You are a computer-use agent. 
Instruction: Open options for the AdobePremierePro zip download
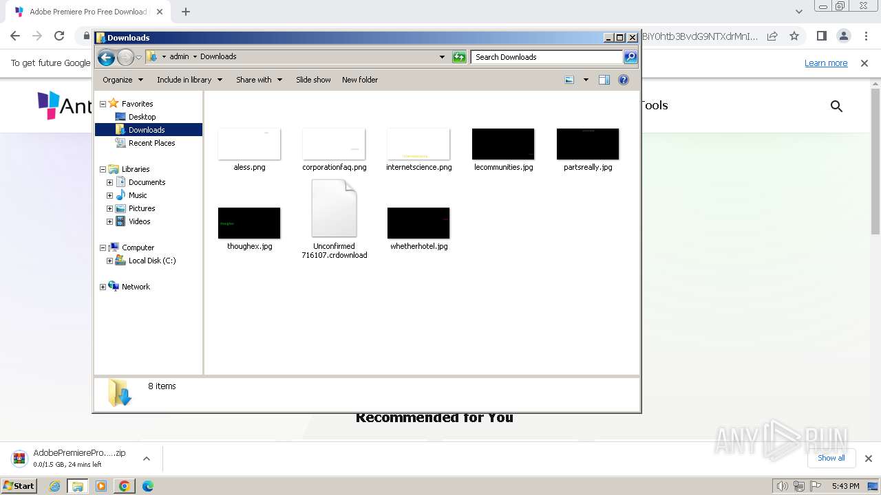[147, 459]
